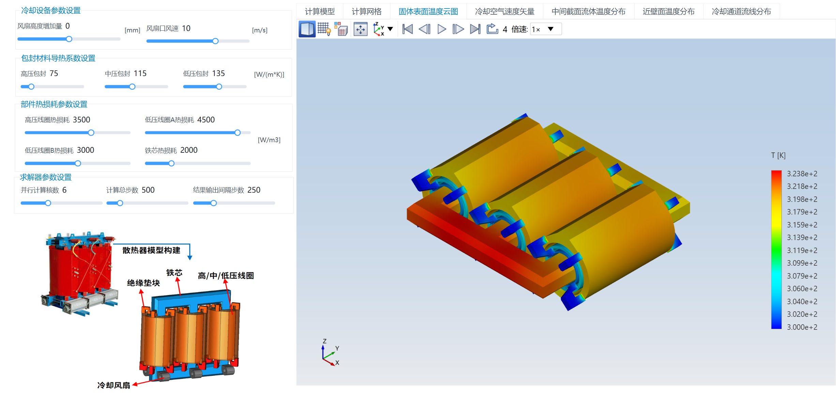This screenshot has height=400, width=836.
Task: Switch to the 近壁面温度分布 tab
Action: click(x=669, y=12)
